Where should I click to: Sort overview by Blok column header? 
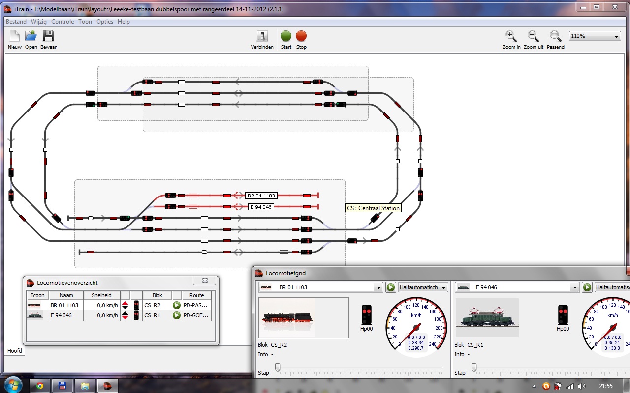pyautogui.click(x=157, y=295)
